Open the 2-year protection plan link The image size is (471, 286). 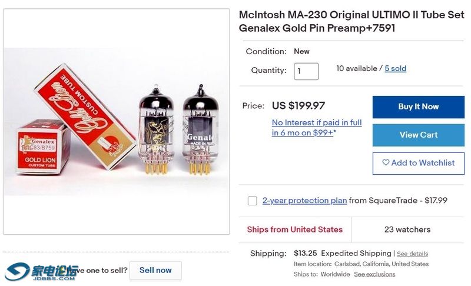tap(304, 201)
